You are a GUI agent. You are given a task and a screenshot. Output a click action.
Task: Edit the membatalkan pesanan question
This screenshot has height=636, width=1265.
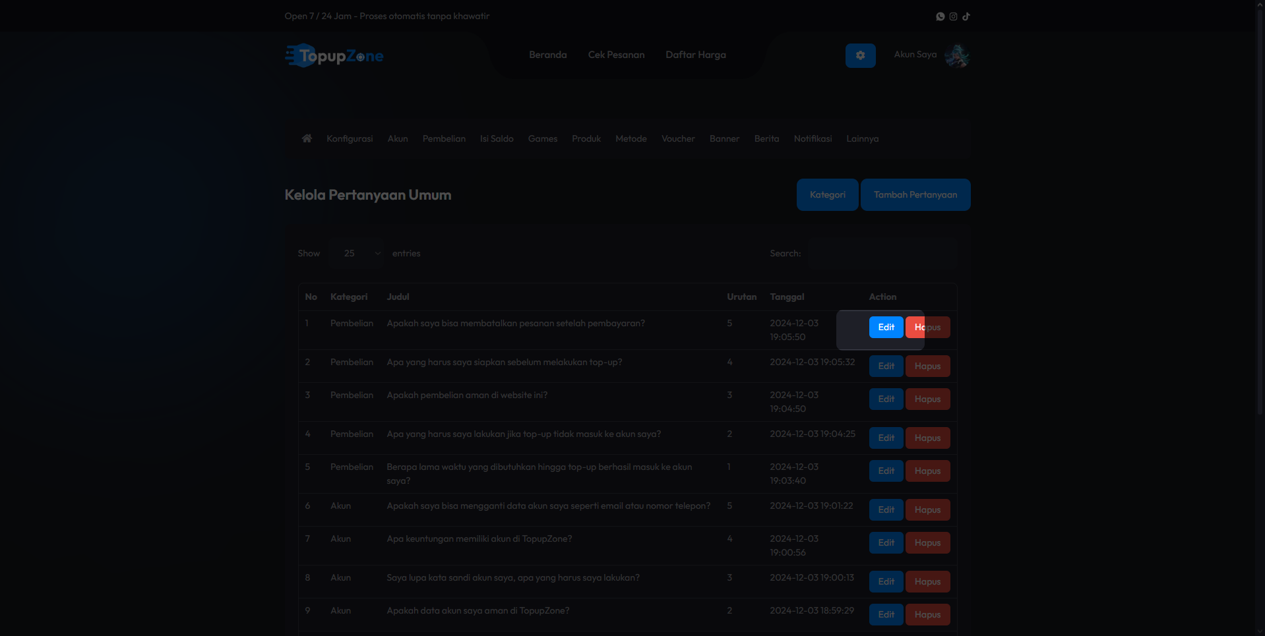pyautogui.click(x=886, y=327)
